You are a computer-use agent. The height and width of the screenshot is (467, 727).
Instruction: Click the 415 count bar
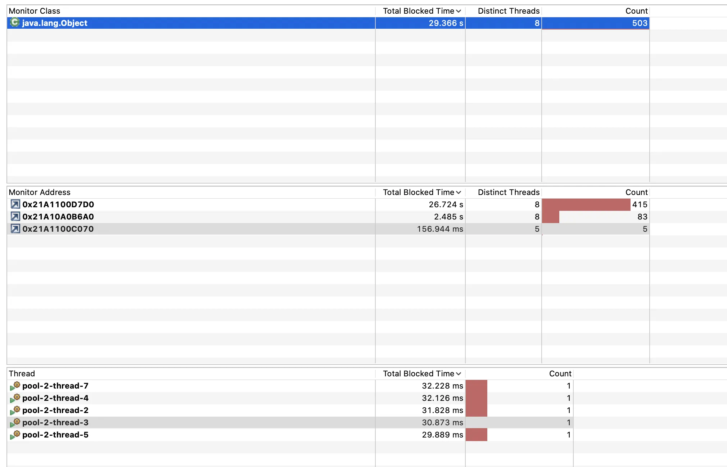click(586, 204)
